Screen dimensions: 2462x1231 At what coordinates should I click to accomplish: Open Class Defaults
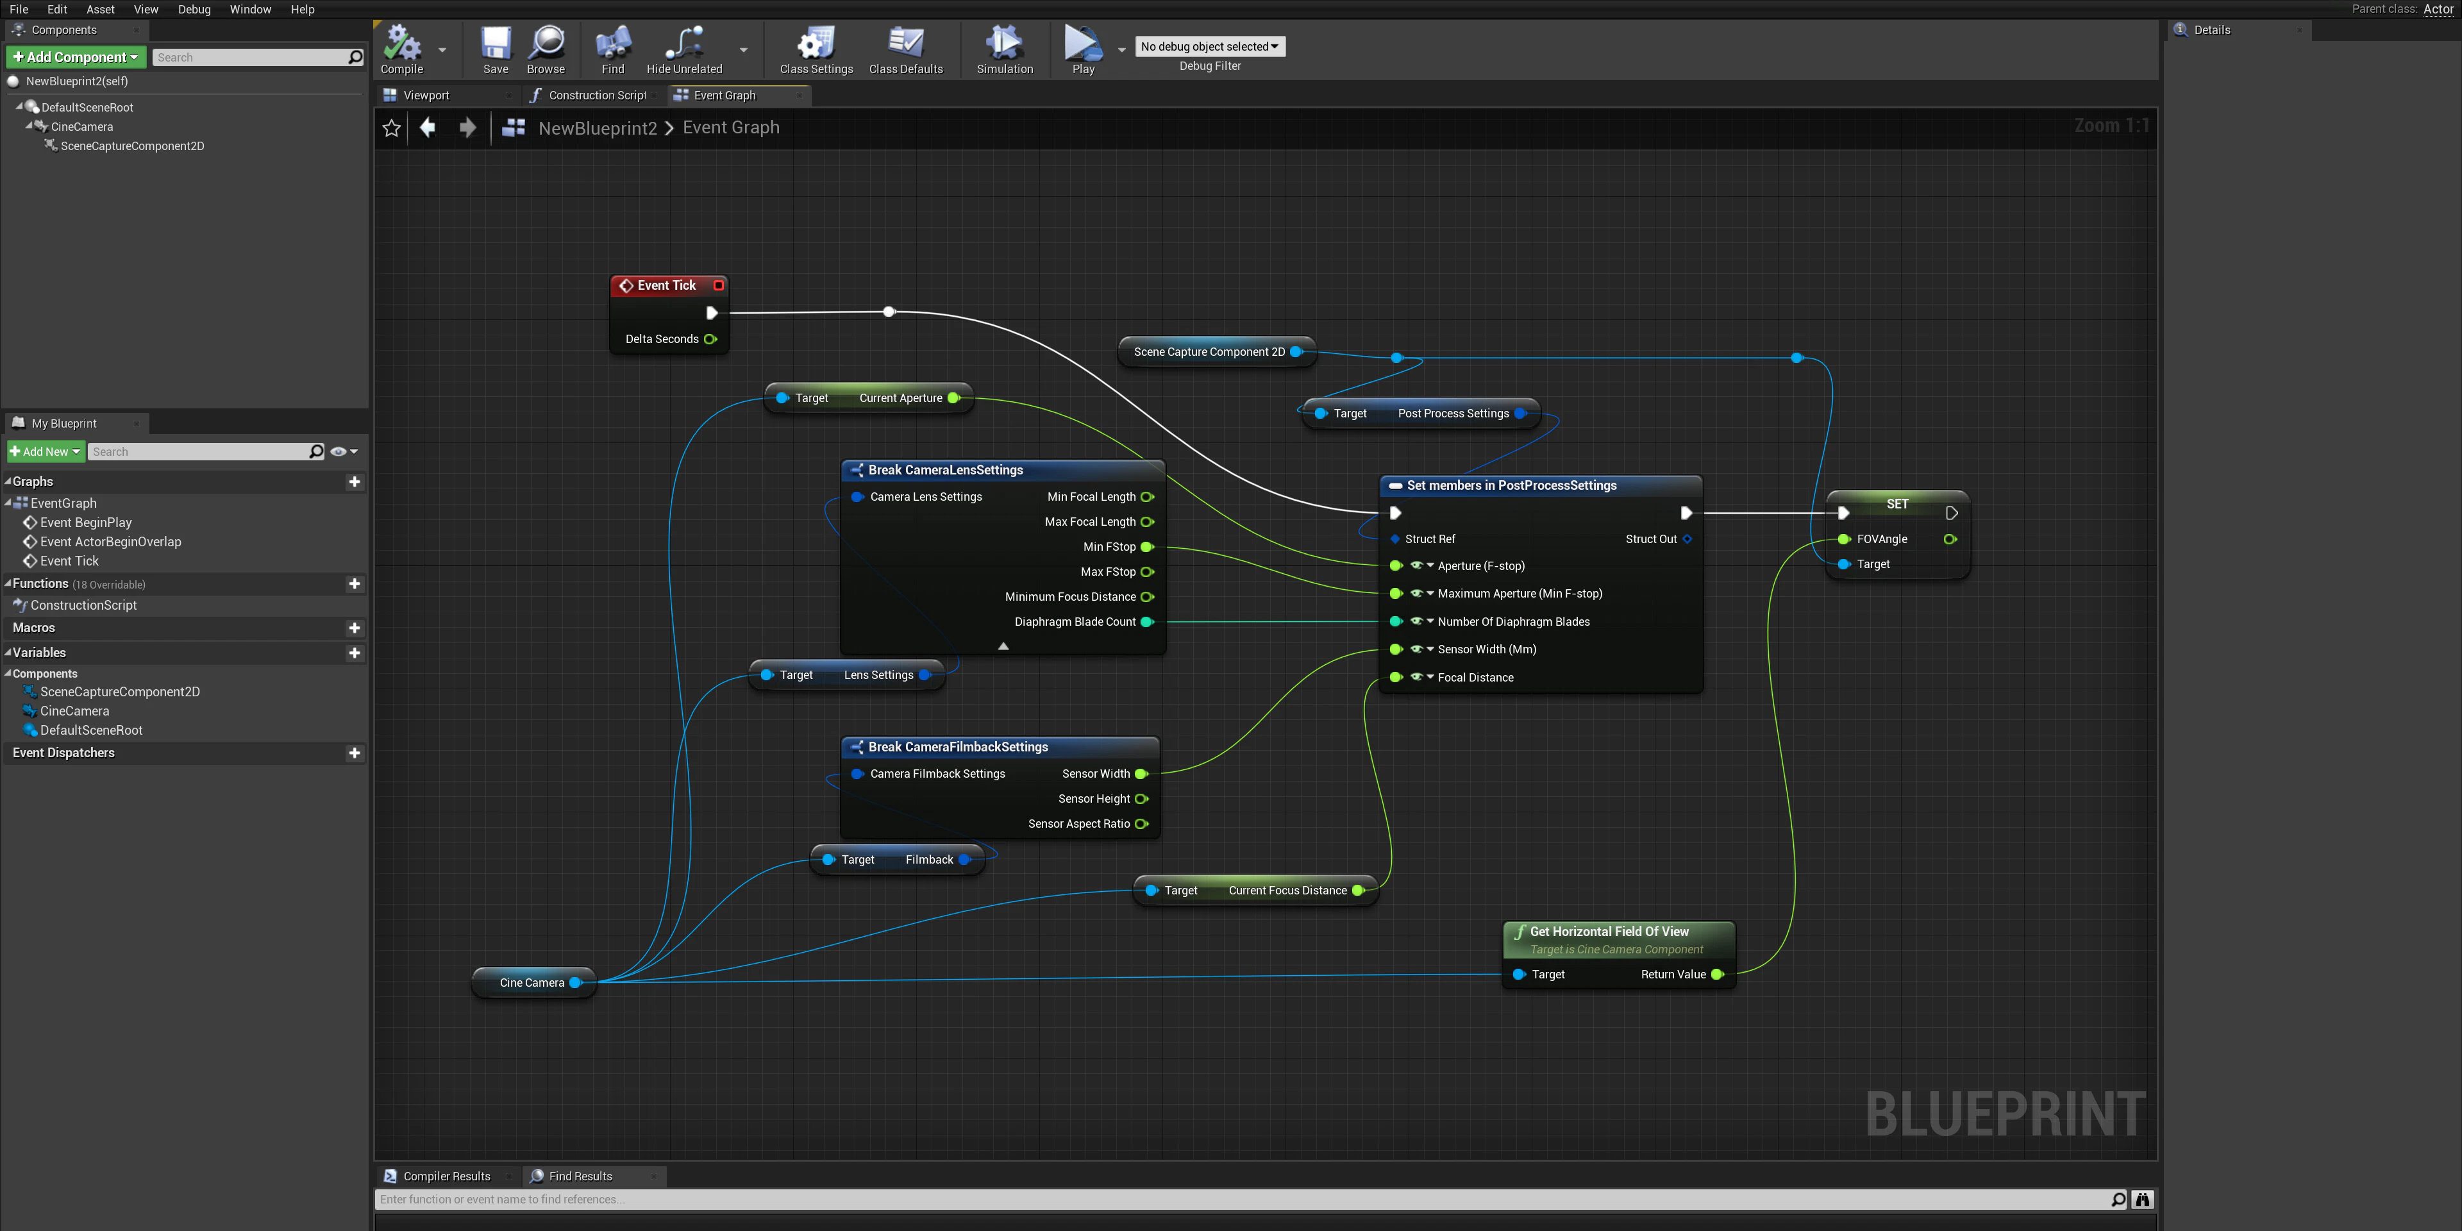point(905,50)
